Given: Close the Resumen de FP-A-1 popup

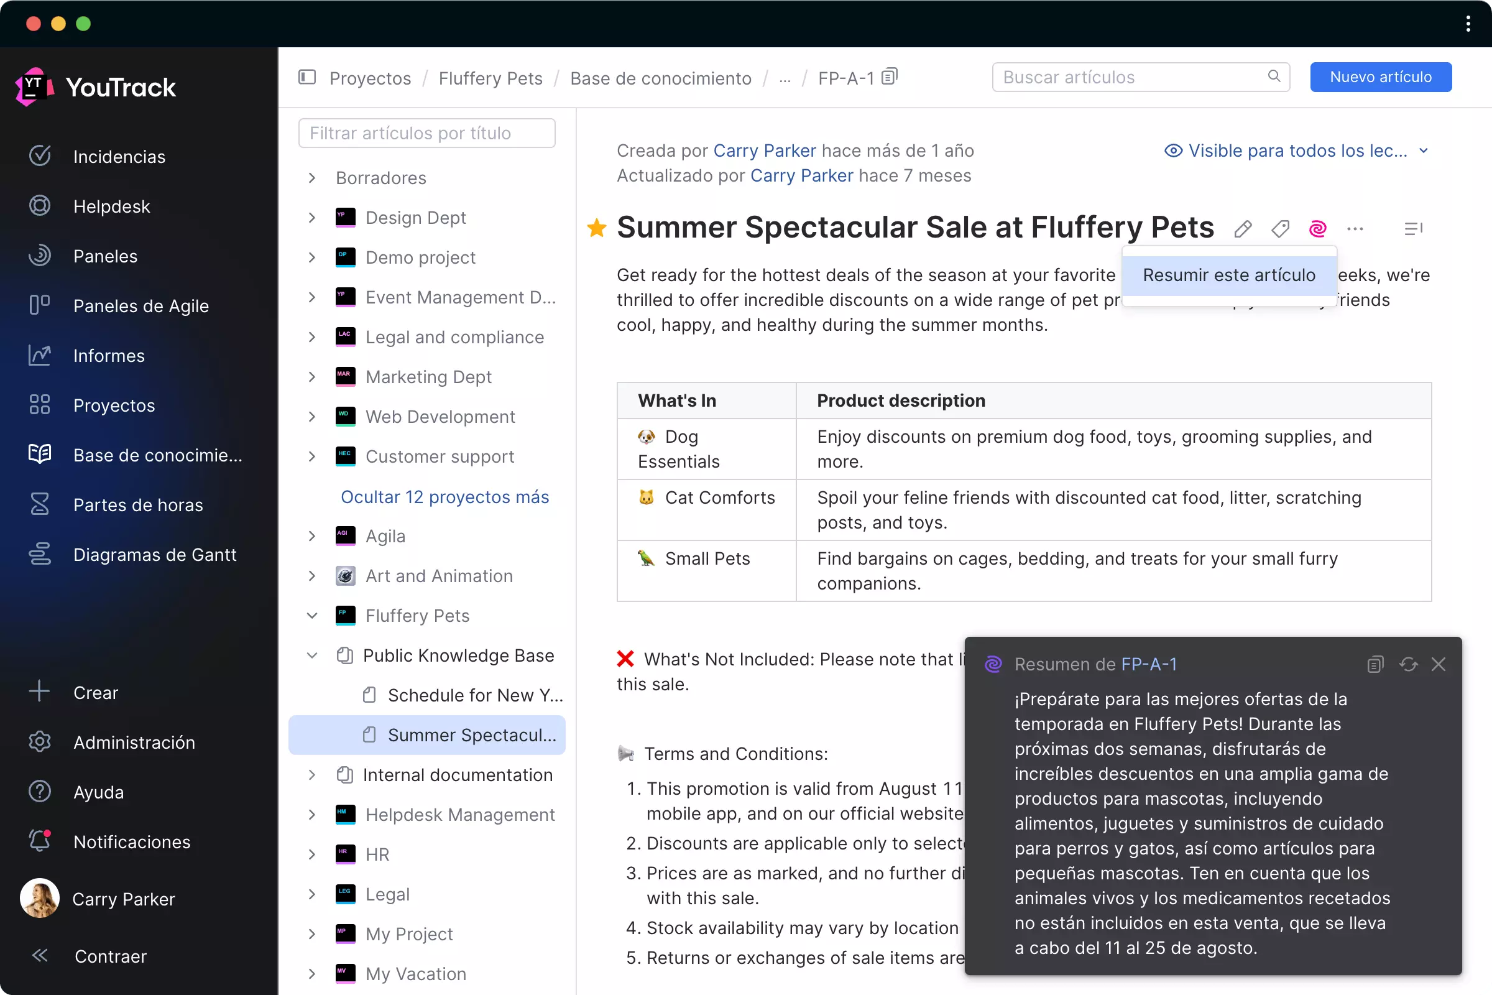Looking at the screenshot, I should 1438,664.
